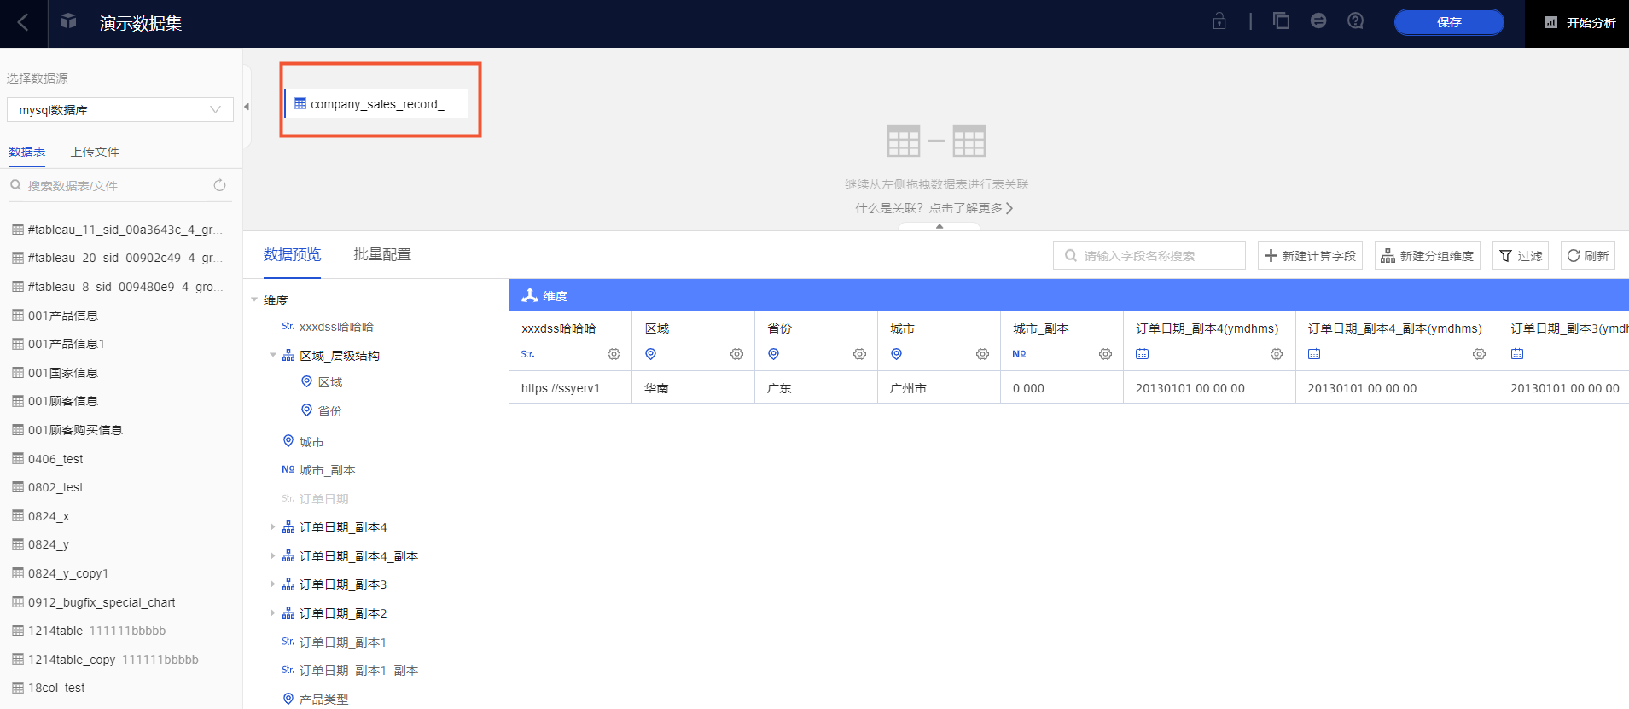Collapse the left data source panel
Viewport: 1629px width, 709px height.
[247, 107]
